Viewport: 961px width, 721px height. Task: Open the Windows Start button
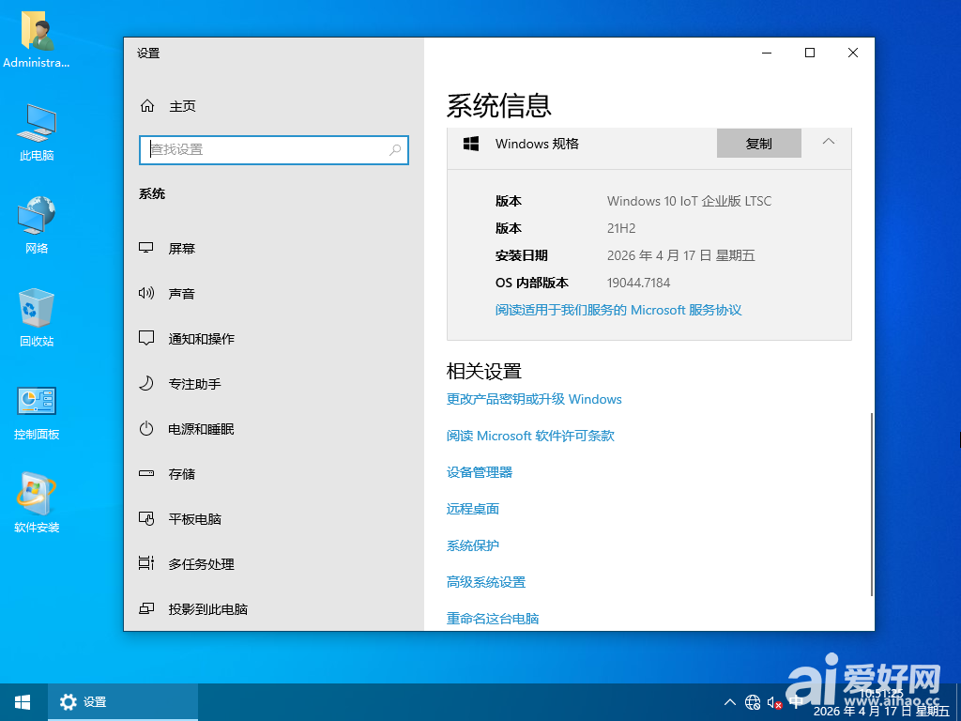[23, 702]
